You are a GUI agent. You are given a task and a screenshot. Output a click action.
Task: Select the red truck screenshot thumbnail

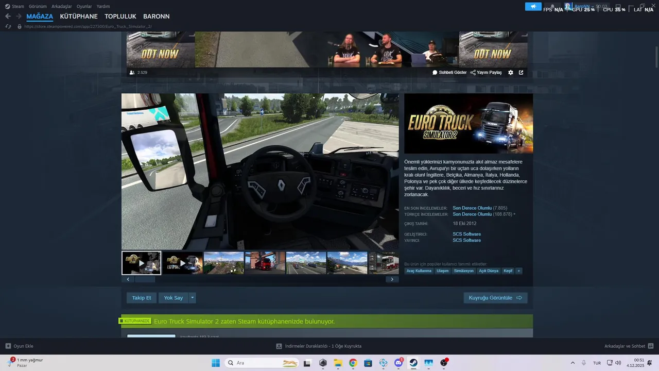coord(265,263)
